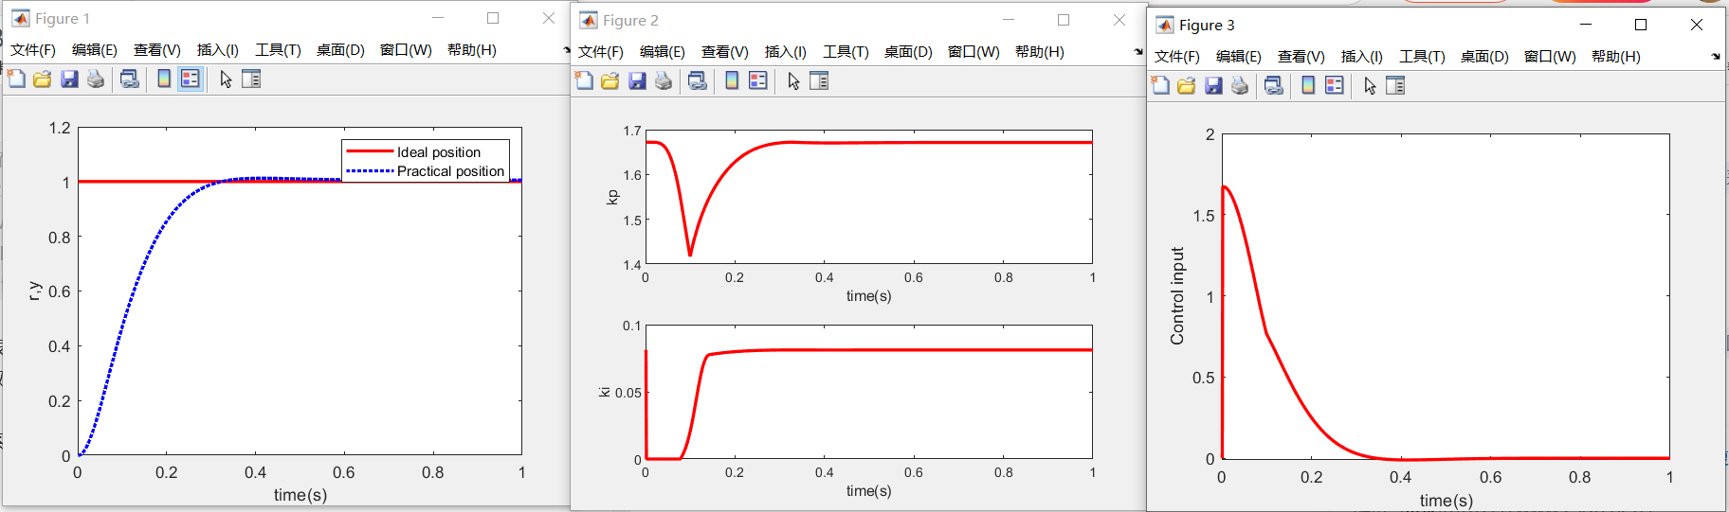Open 窗口(W) menu in Figure 1
This screenshot has width=1729, height=512.
tap(406, 50)
